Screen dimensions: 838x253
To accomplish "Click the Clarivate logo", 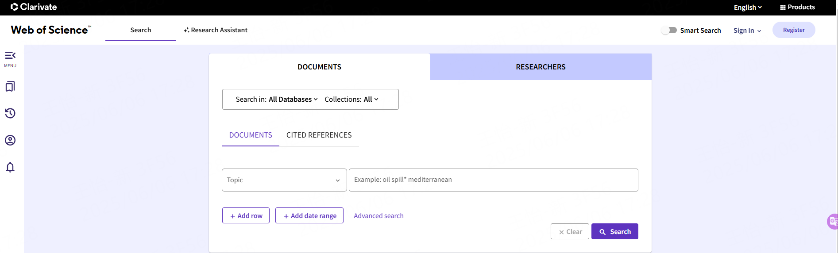I will (x=34, y=7).
